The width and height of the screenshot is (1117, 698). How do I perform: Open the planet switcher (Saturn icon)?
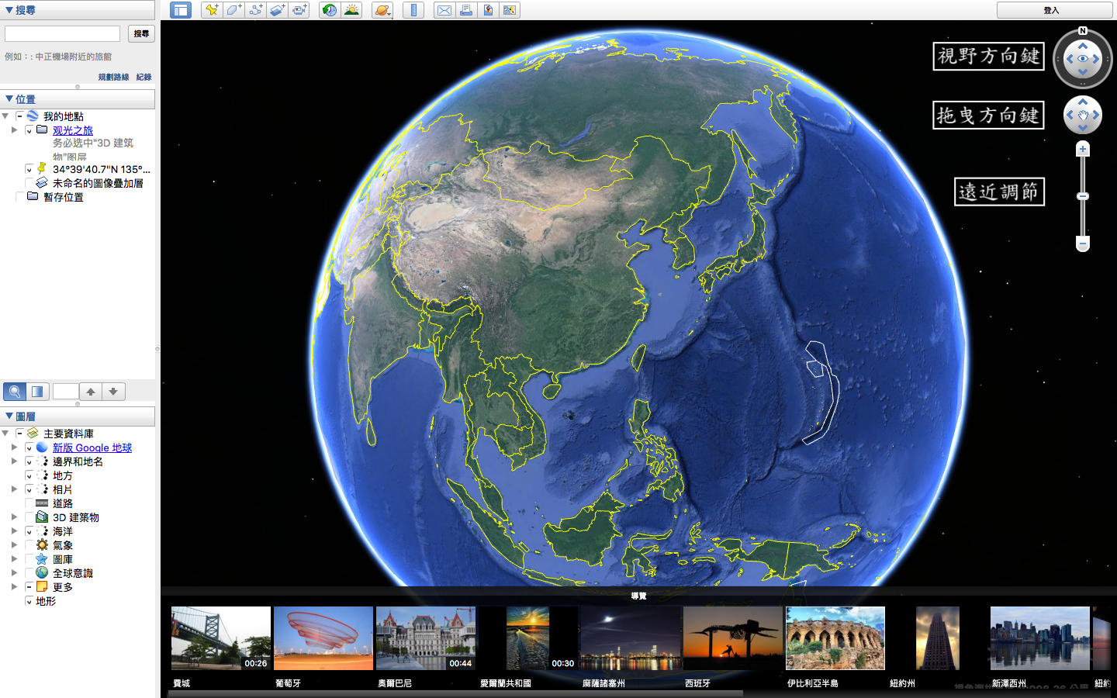[x=382, y=10]
